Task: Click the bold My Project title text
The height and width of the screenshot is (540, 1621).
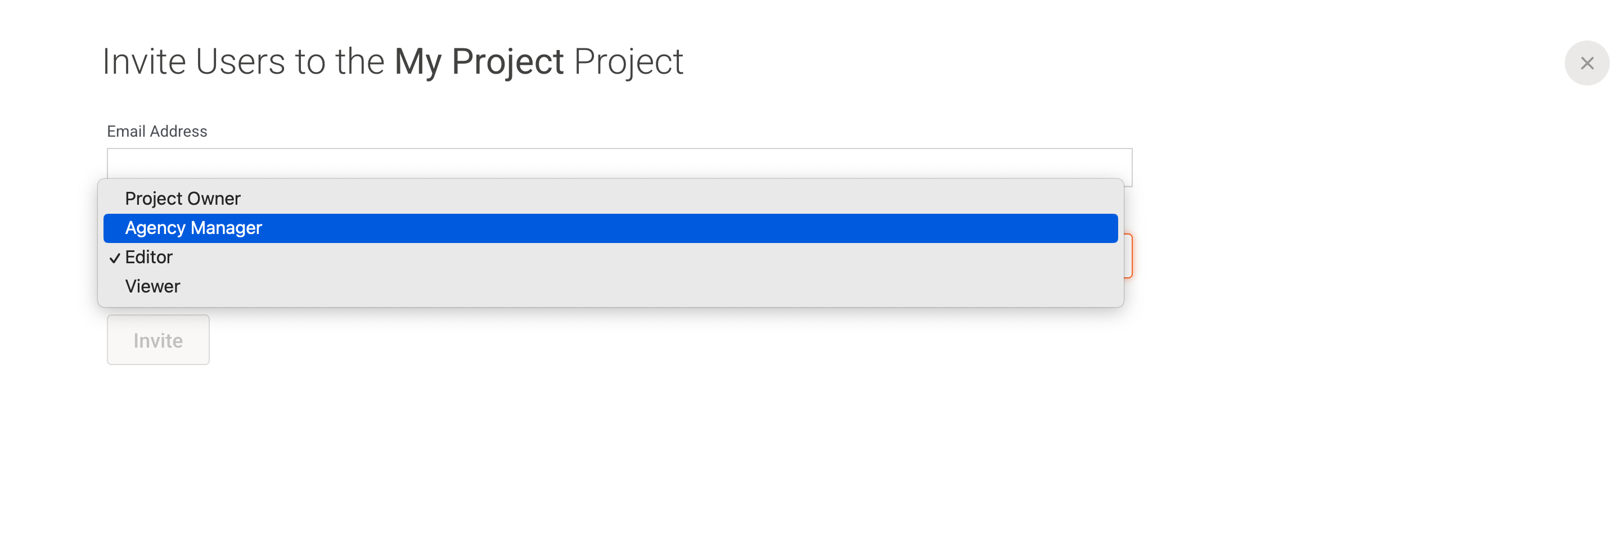Action: pos(478,62)
